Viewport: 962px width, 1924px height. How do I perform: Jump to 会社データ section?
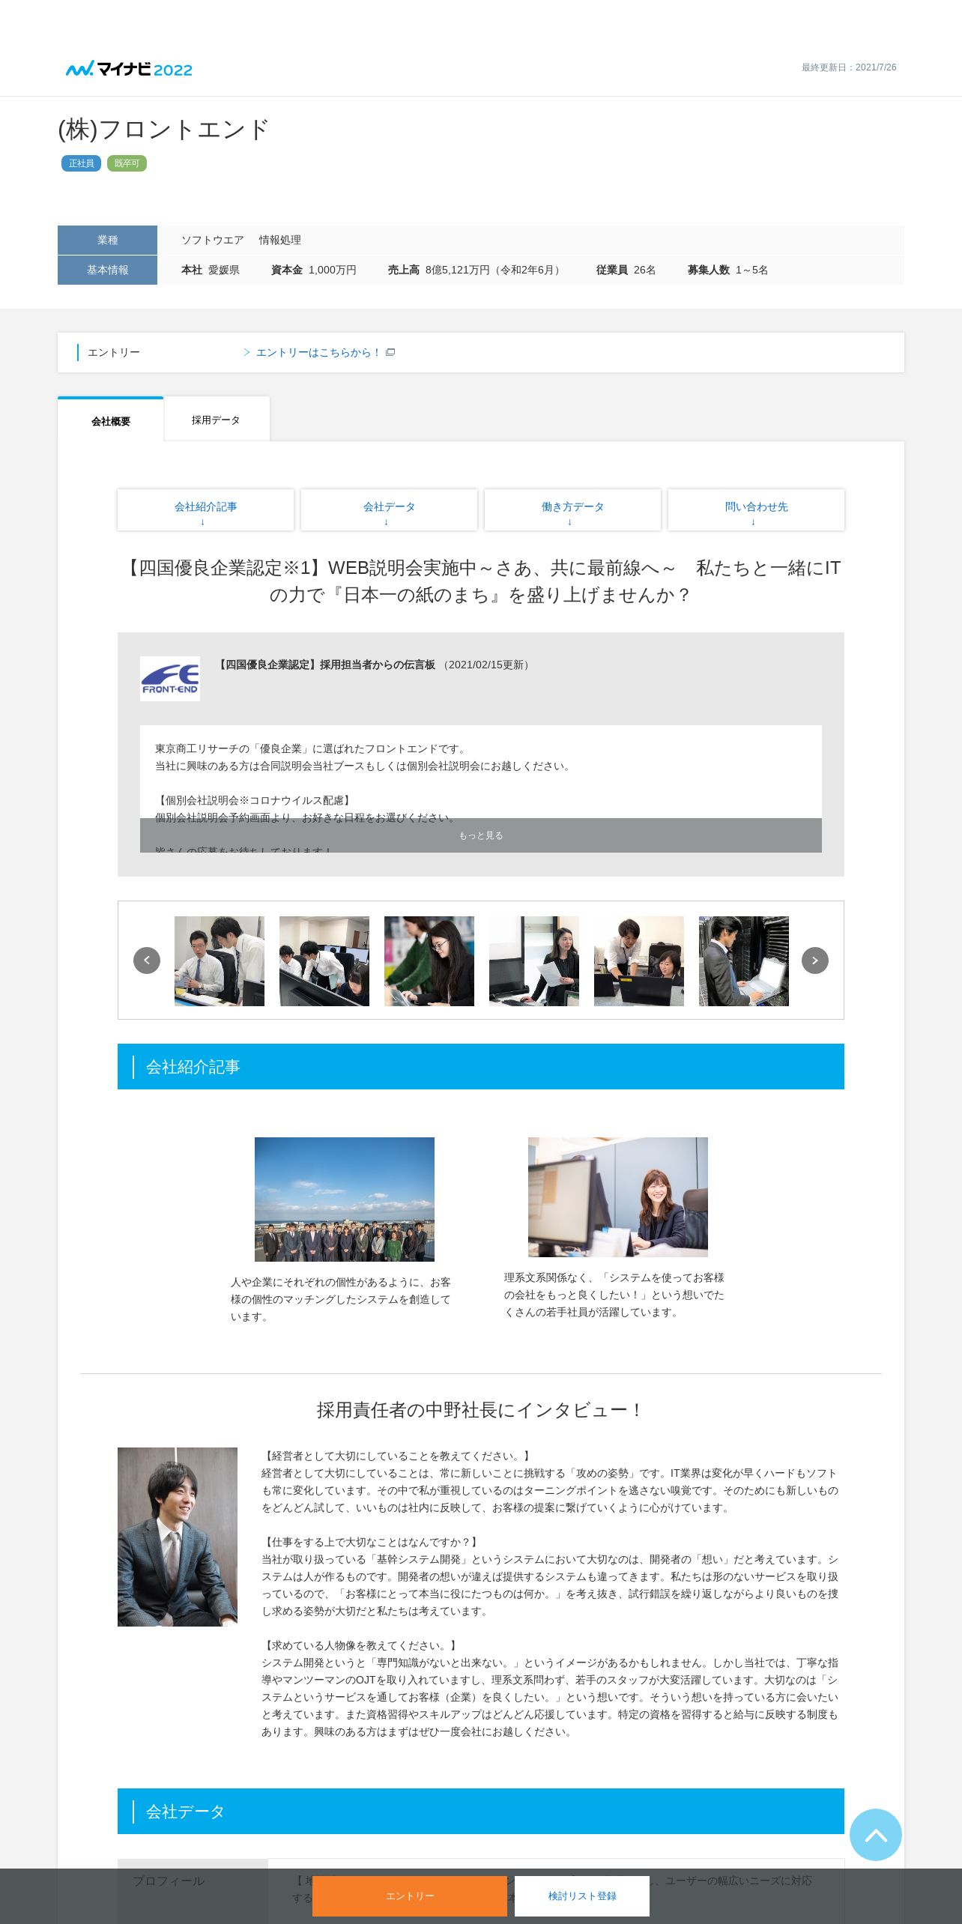(389, 509)
